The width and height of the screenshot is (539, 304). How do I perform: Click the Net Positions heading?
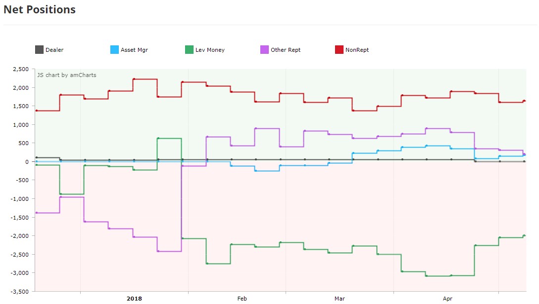[x=40, y=9]
